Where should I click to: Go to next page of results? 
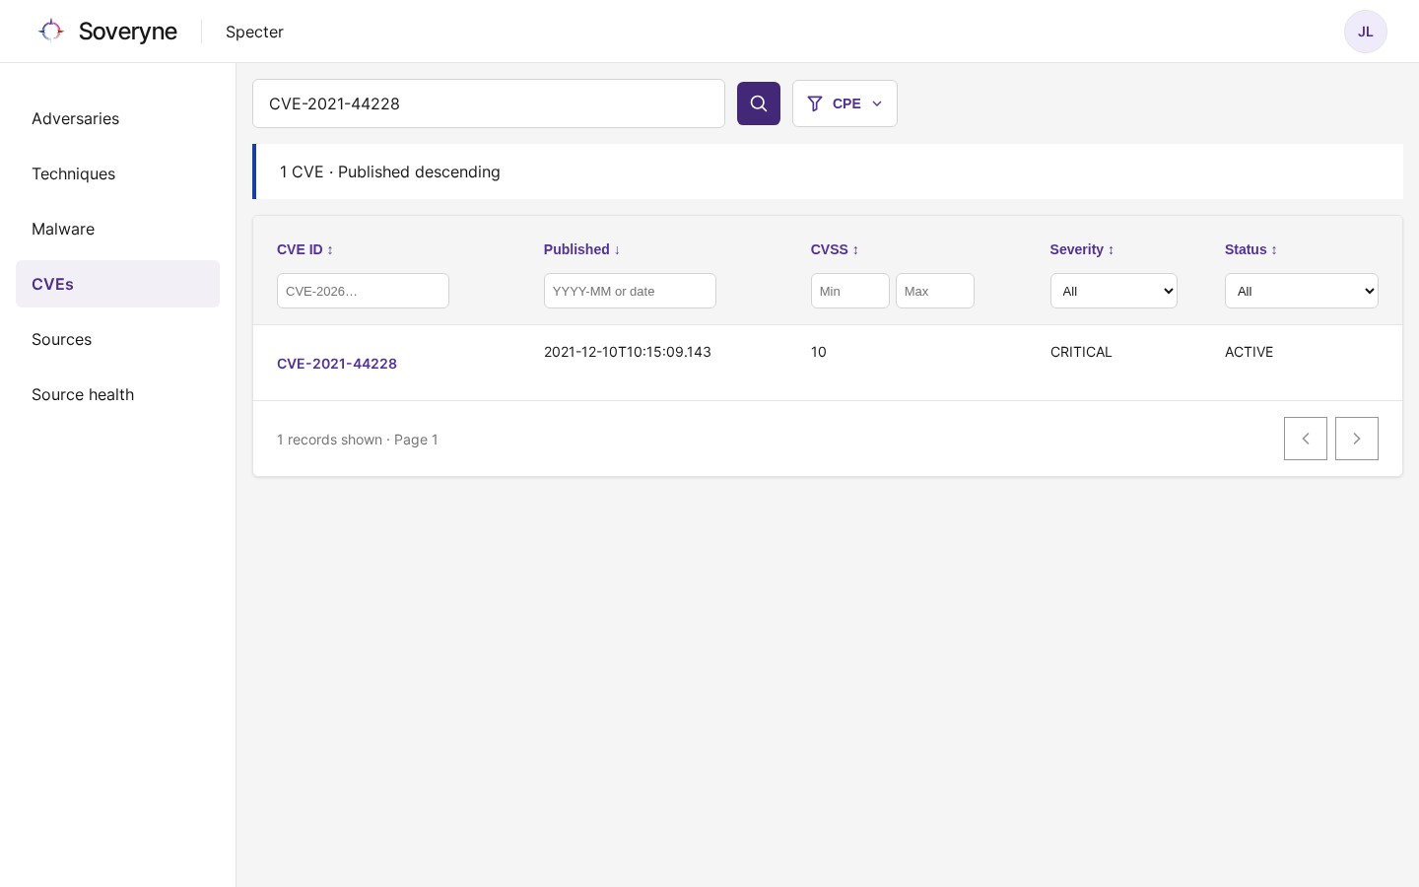[1357, 439]
